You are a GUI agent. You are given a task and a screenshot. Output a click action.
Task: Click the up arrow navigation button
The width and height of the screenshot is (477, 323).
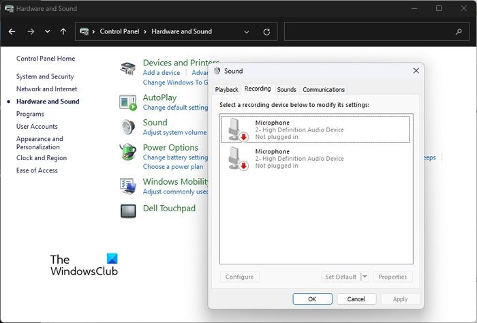pyautogui.click(x=63, y=31)
